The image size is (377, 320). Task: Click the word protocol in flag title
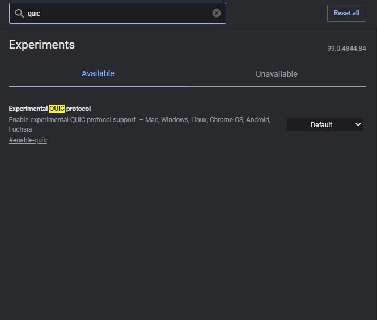(x=78, y=109)
